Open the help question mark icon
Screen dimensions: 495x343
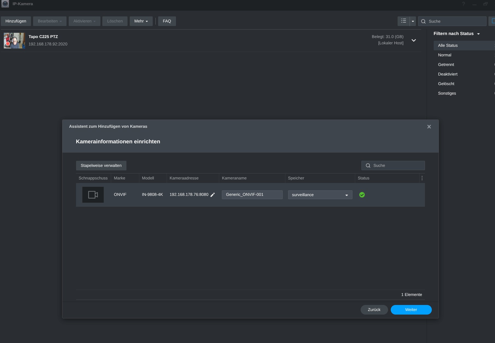[464, 4]
